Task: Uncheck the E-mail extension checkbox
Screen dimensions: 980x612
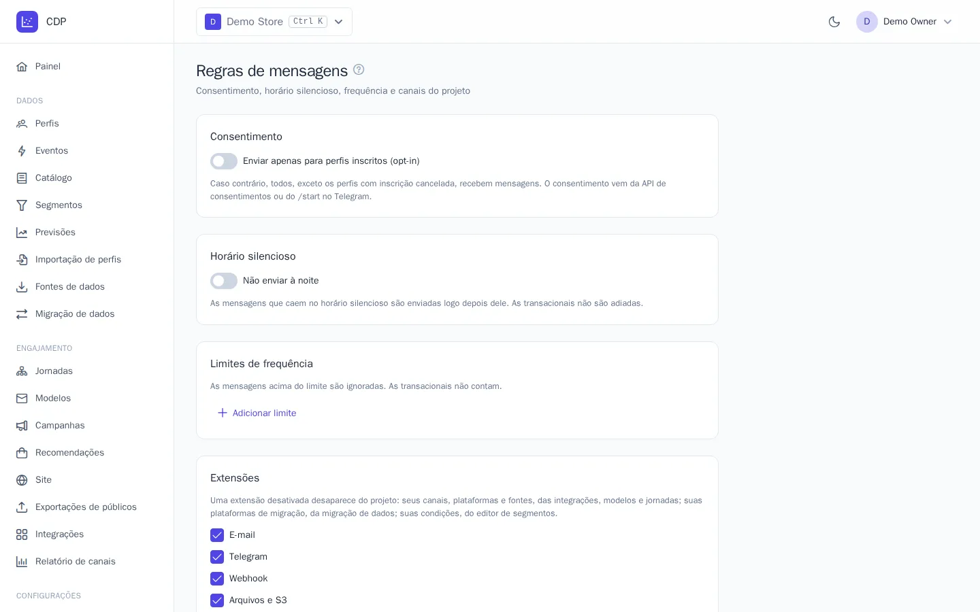Action: [217, 535]
